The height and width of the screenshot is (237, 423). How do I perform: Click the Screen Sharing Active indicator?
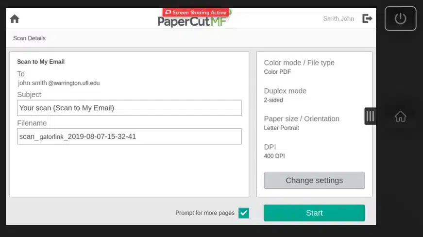tap(195, 12)
